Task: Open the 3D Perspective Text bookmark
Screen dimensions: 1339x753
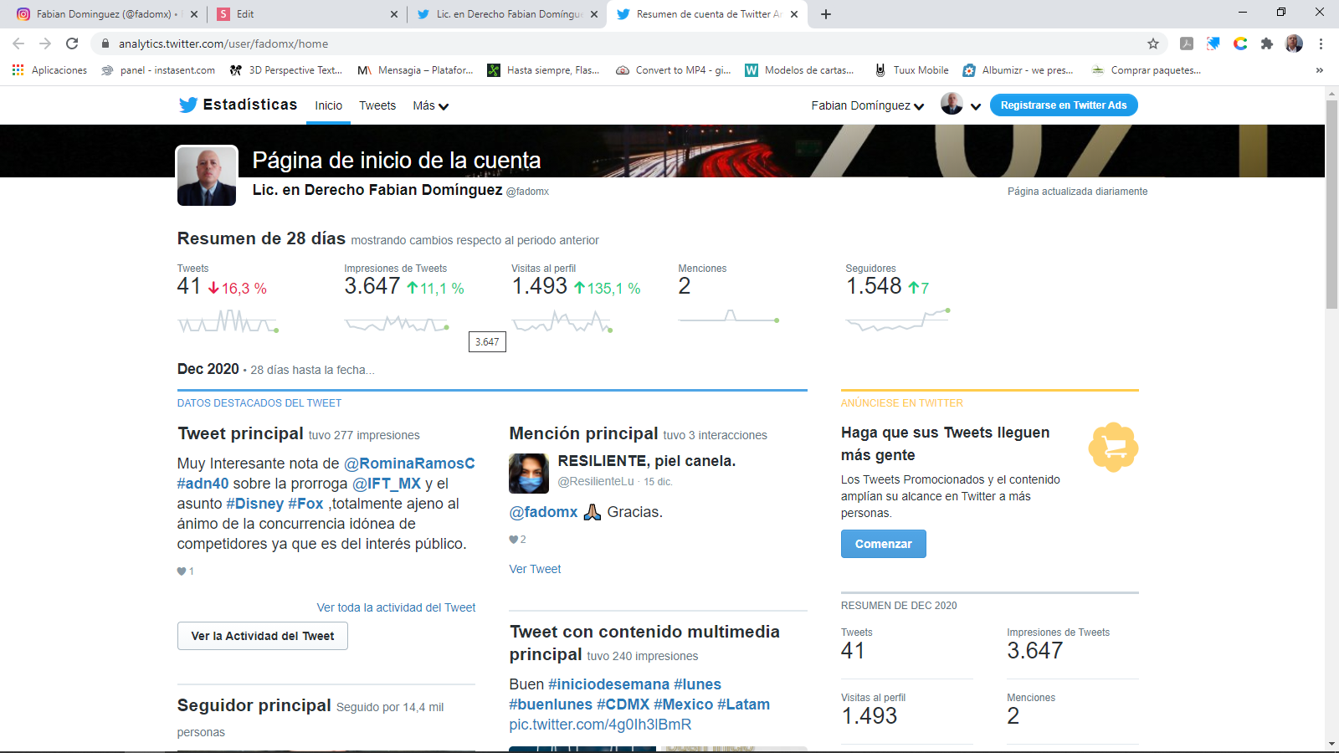Action: click(x=286, y=70)
